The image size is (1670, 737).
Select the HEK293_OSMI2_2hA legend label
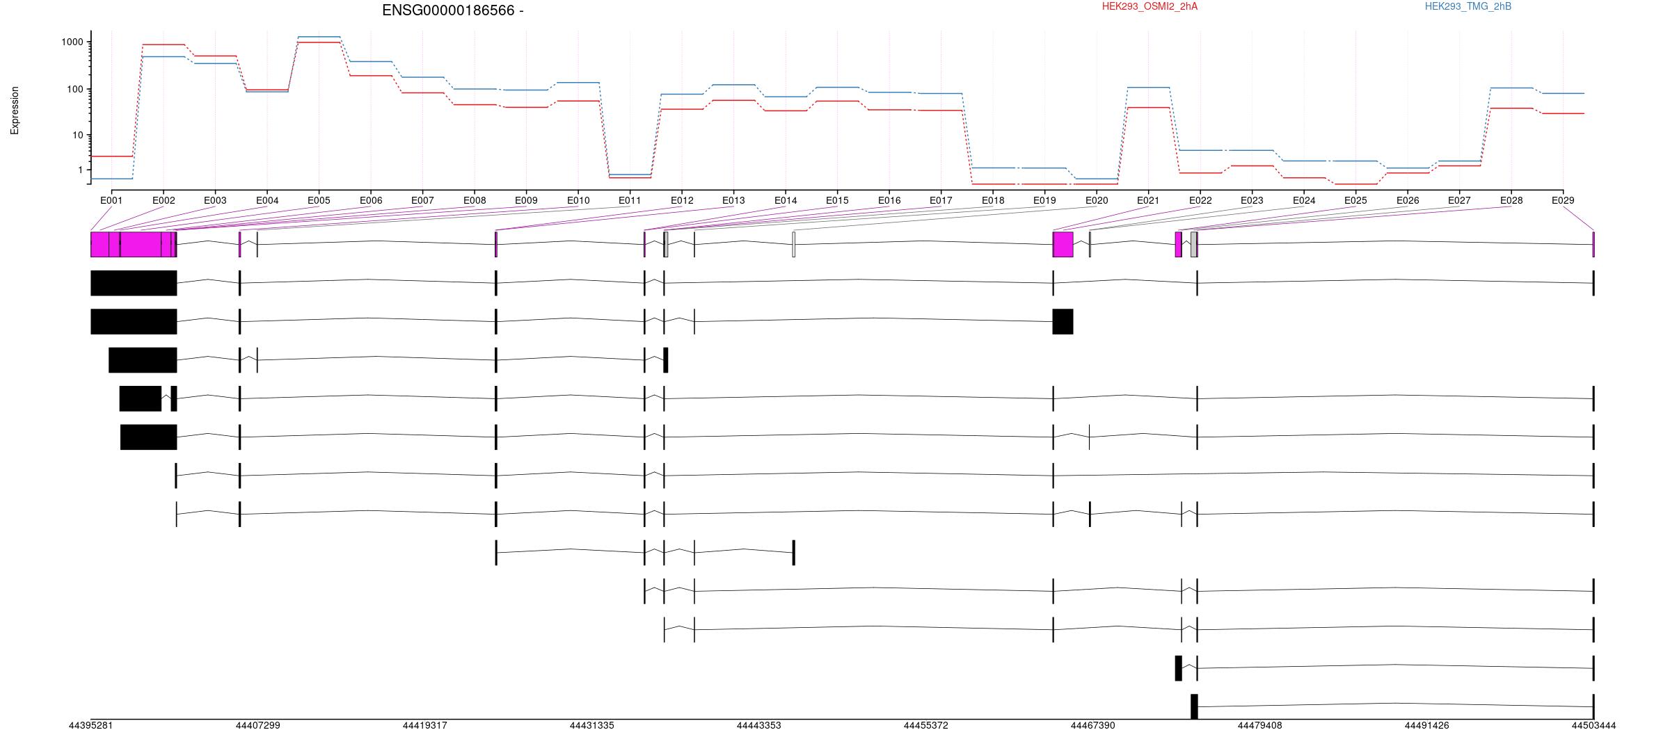click(1150, 6)
